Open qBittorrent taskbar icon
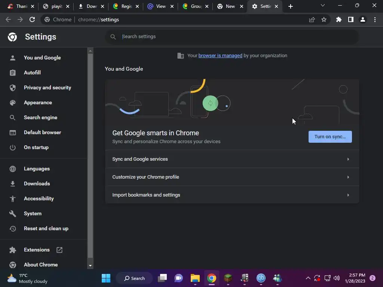 tap(261, 278)
